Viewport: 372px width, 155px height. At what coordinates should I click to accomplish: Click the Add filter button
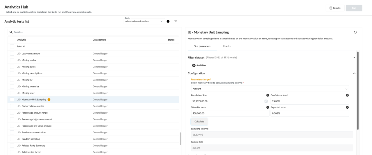point(199,65)
